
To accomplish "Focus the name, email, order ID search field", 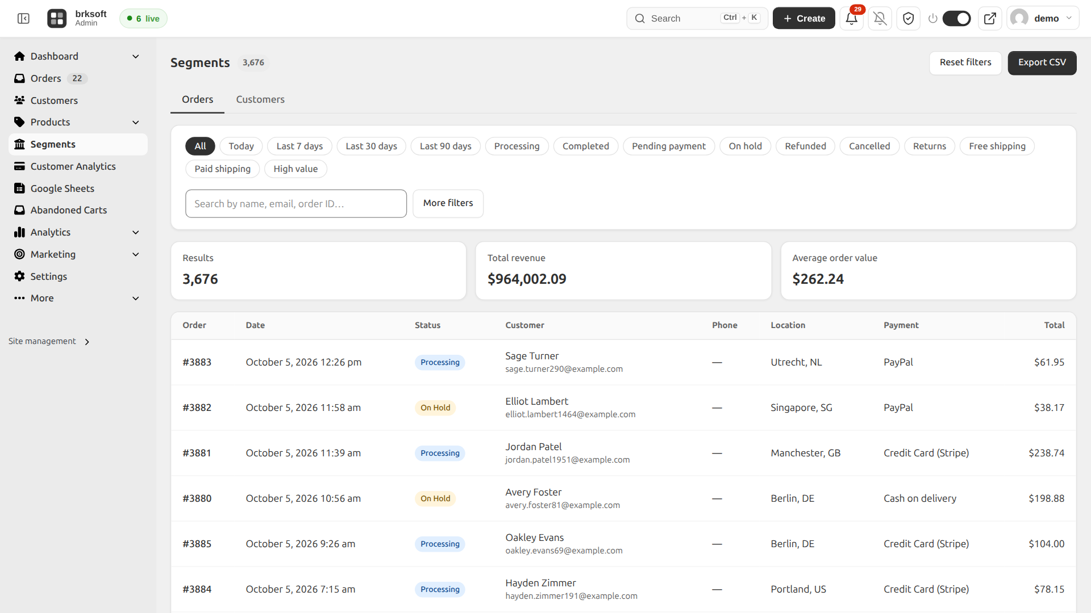I will point(296,204).
